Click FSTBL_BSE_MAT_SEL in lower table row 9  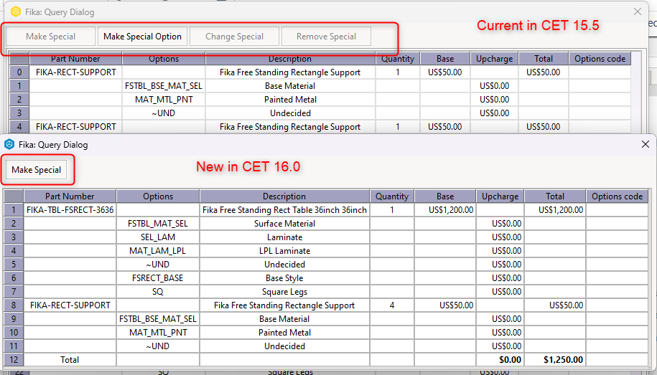click(158, 319)
